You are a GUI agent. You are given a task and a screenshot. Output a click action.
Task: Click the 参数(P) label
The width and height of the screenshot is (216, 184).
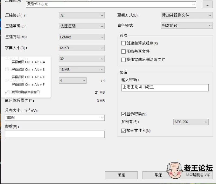12,126
